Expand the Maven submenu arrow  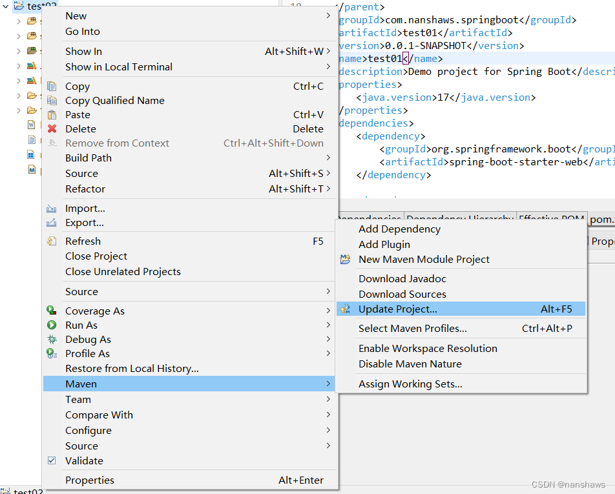point(328,384)
